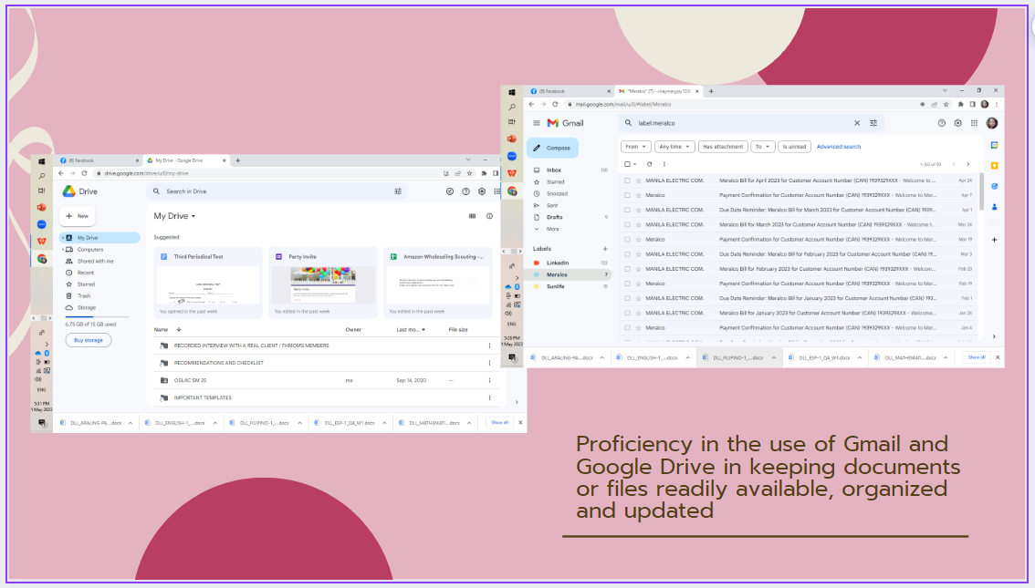Open the 'Party Invite' suggested form thumbnail
The height and width of the screenshot is (588, 1035).
coord(323,285)
